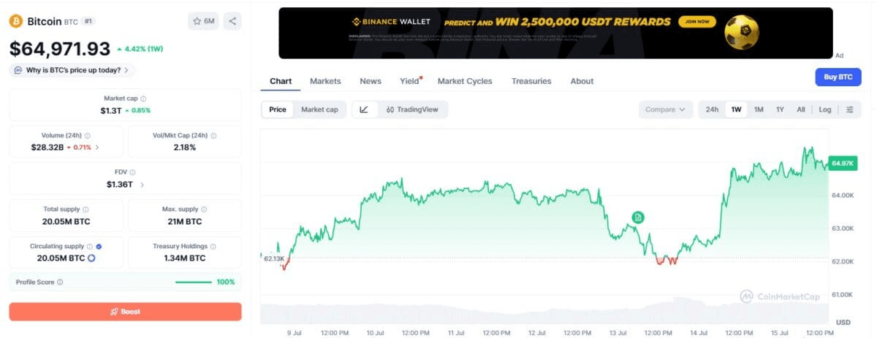Screen dimensions: 877x338
Task: Click the circulating supply verified badge
Action: [99, 247]
